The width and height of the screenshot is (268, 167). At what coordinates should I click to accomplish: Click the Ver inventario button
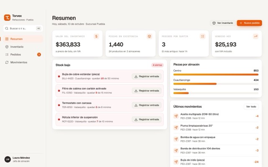[x=222, y=23]
